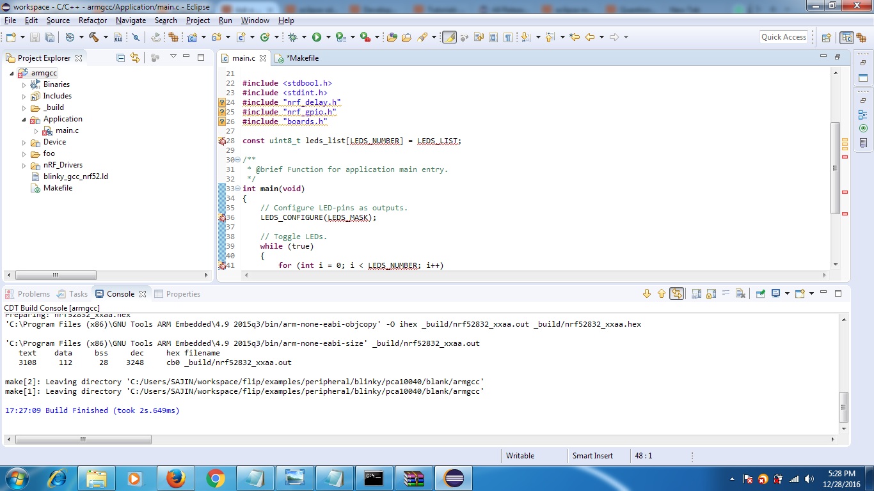
Task: Open the Navigate menu
Action: 131,20
